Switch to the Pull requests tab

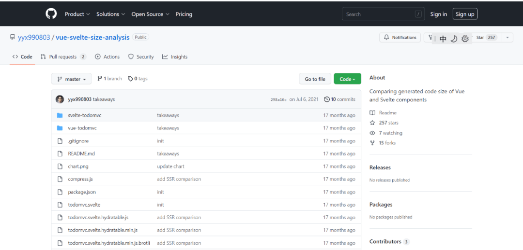click(63, 57)
